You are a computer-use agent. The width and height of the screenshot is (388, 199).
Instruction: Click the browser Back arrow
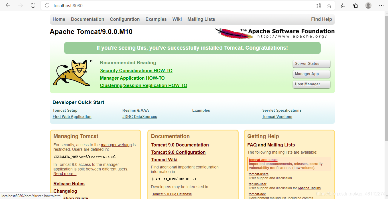tap(8, 5)
